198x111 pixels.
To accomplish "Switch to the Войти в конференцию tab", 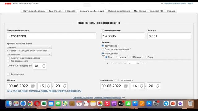I will click(x=34, y=11).
